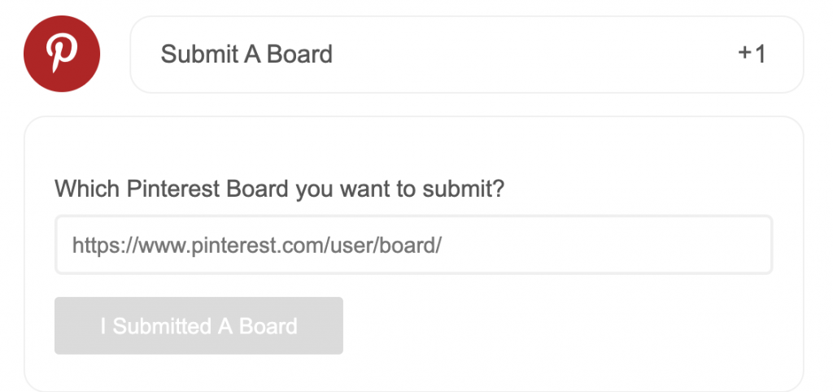Click the red Pinterest logo icon

click(x=62, y=54)
